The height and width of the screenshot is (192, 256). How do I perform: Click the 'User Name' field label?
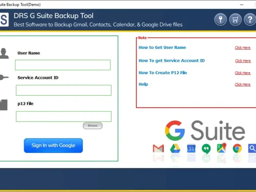(x=29, y=53)
